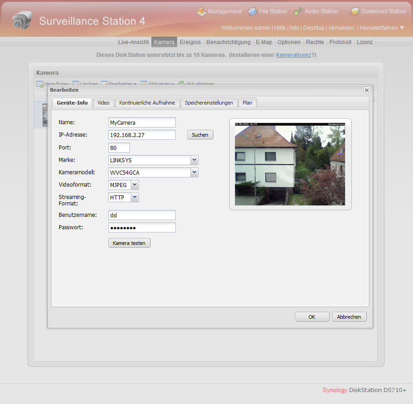The height and width of the screenshot is (404, 413).
Task: Close the Bearbeiten dialog with the X
Action: (367, 90)
